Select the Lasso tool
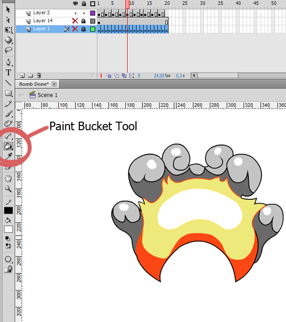286x322 pixels. point(8,50)
